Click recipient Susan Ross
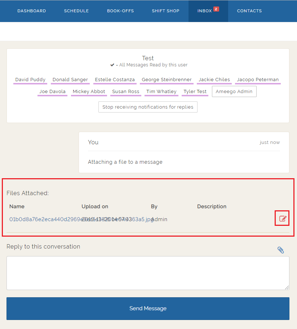The width and height of the screenshot is (297, 329). click(125, 92)
